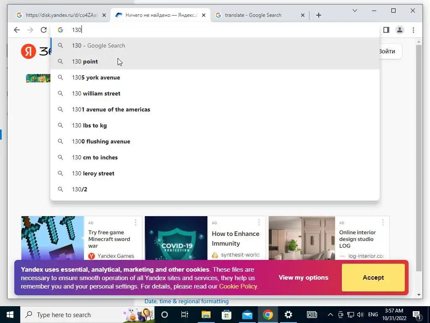
Task: Pick '1301 avenue of the americas' suggestion
Action: click(x=215, y=109)
